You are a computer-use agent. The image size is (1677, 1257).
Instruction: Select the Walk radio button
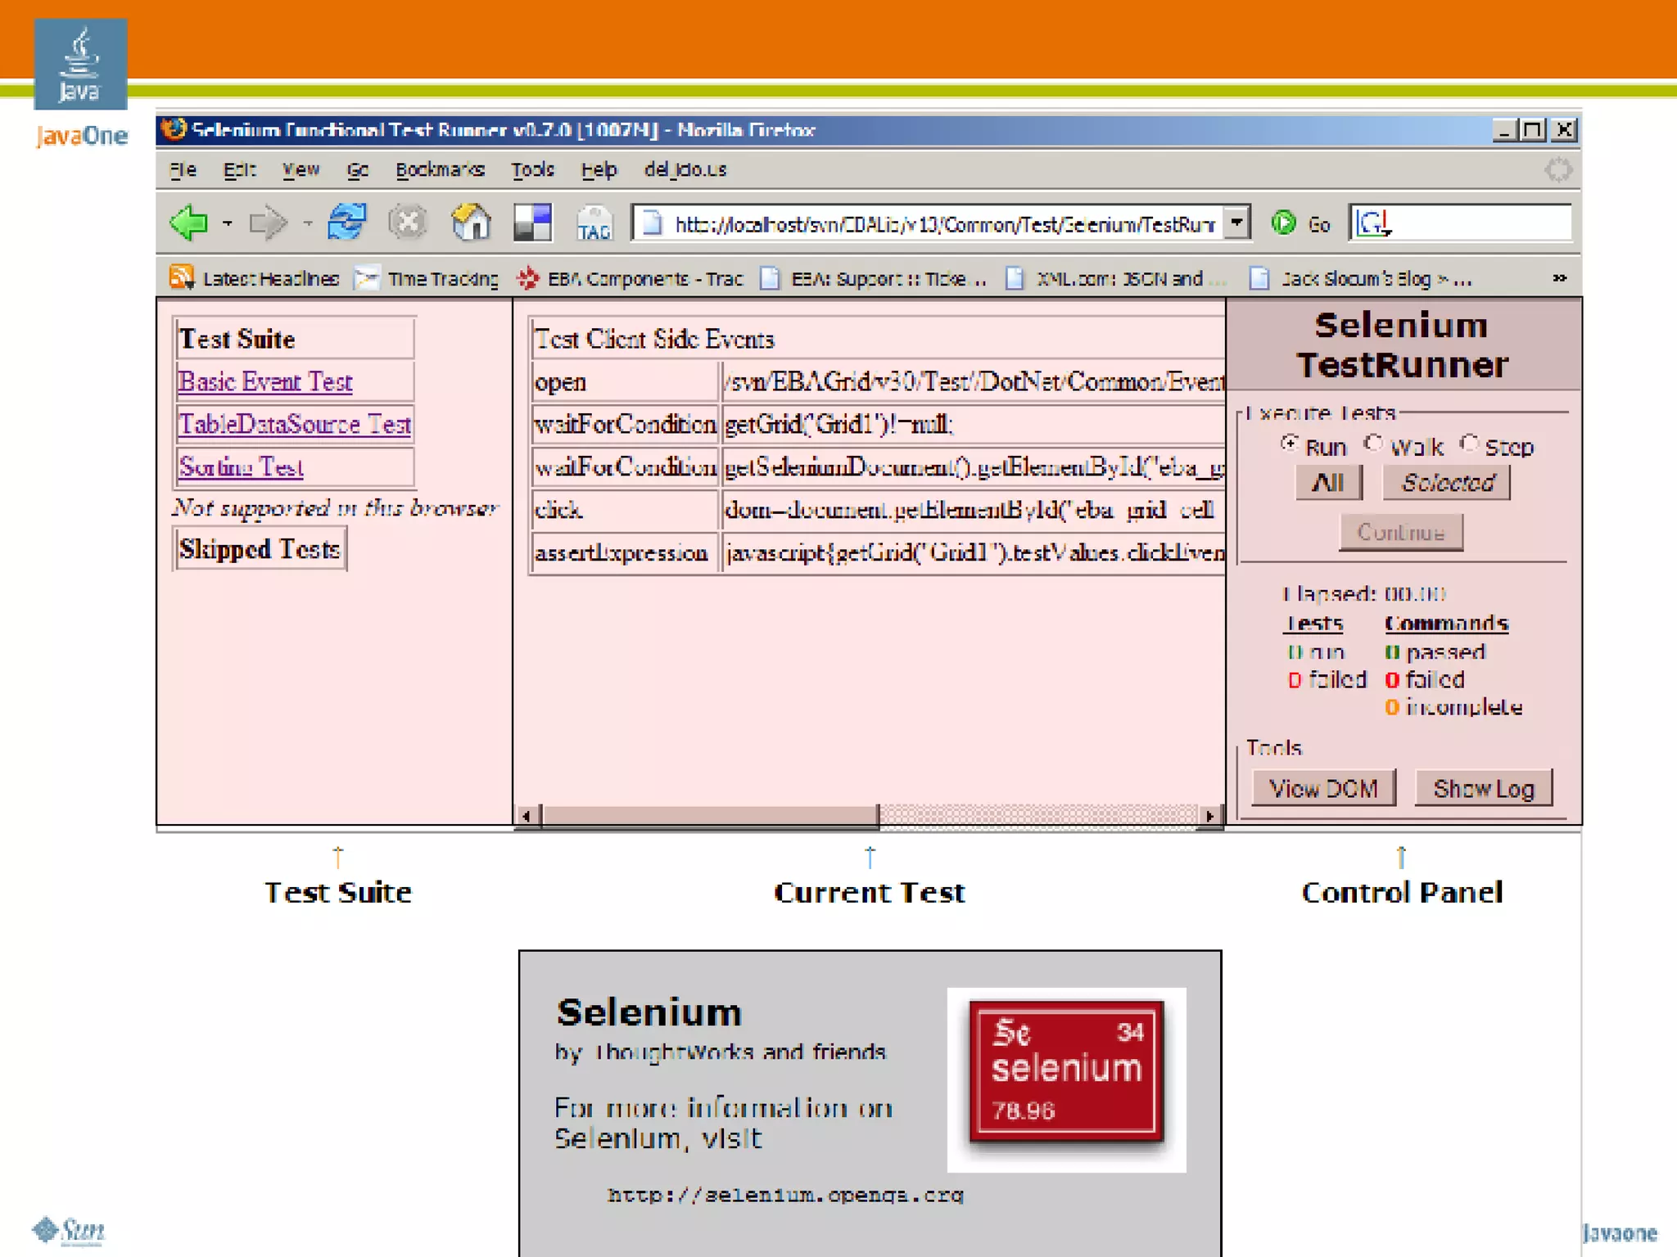1373,444
